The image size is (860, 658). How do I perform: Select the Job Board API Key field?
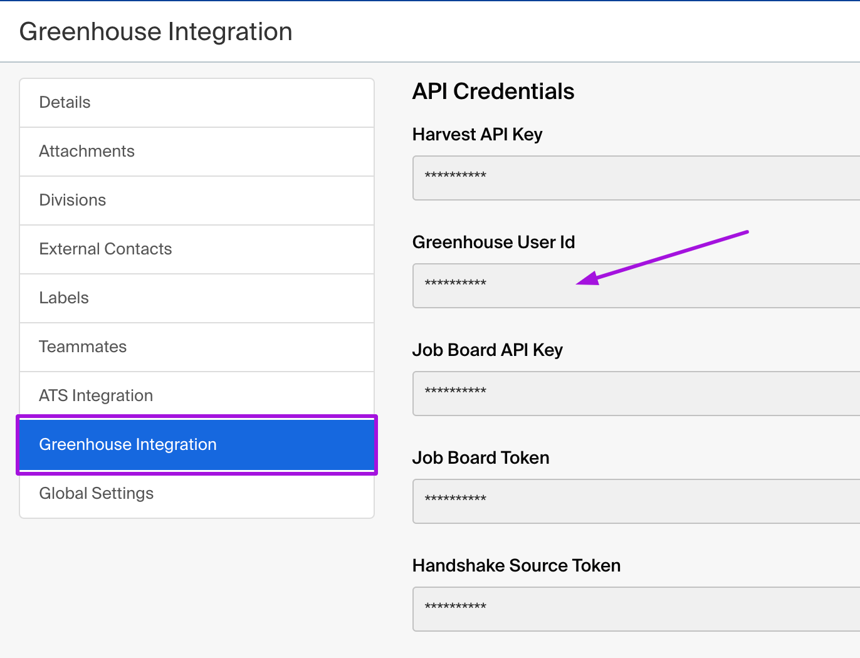click(636, 394)
